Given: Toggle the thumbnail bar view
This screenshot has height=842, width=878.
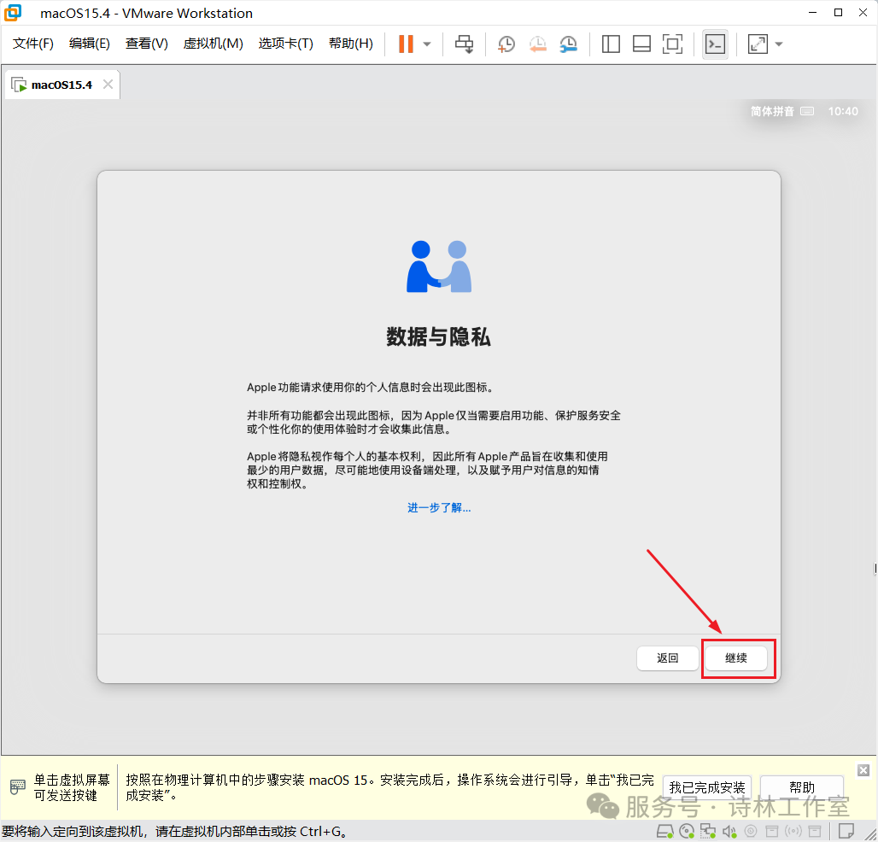Looking at the screenshot, I should [641, 44].
